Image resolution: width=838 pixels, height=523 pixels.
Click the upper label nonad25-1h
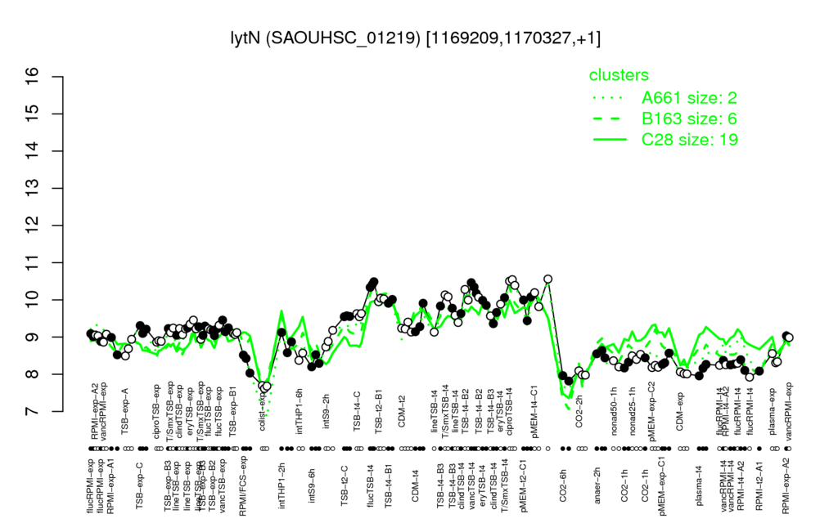633,413
